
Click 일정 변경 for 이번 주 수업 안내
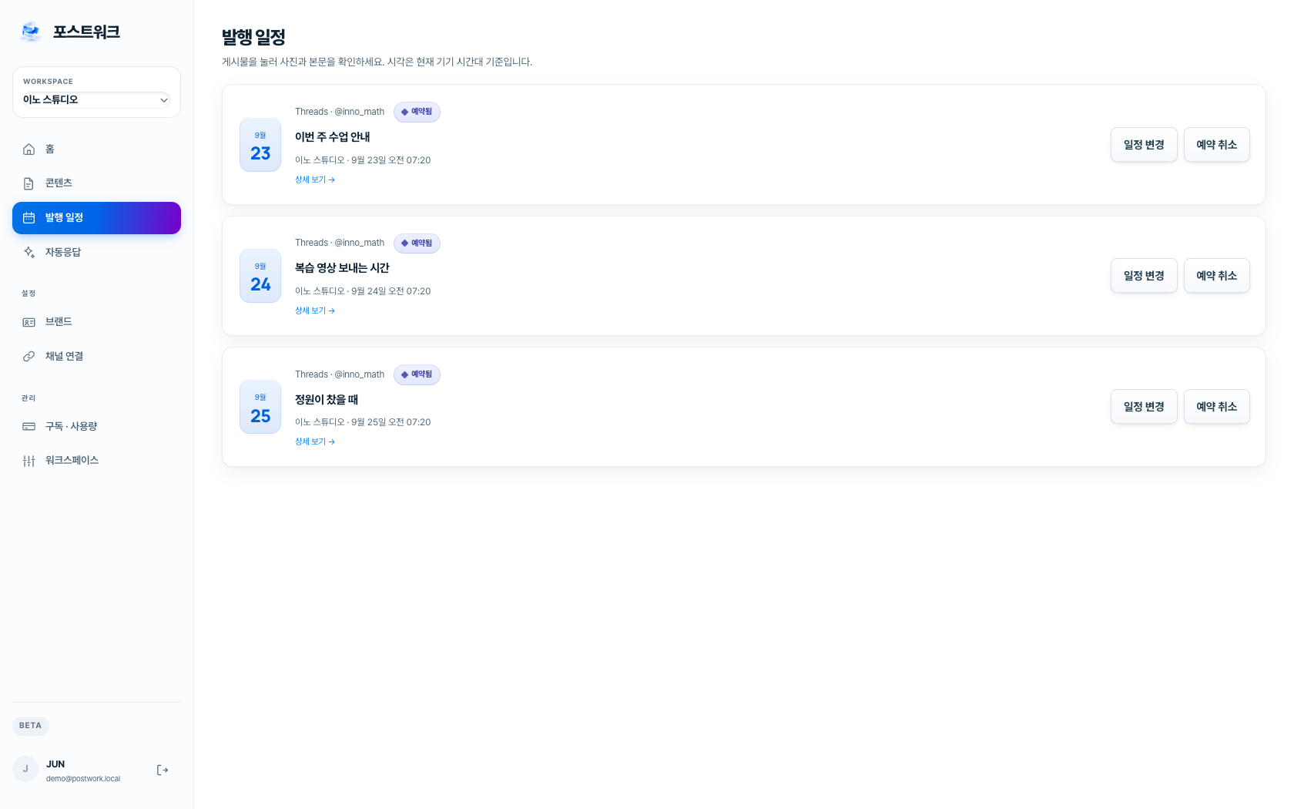tap(1144, 145)
